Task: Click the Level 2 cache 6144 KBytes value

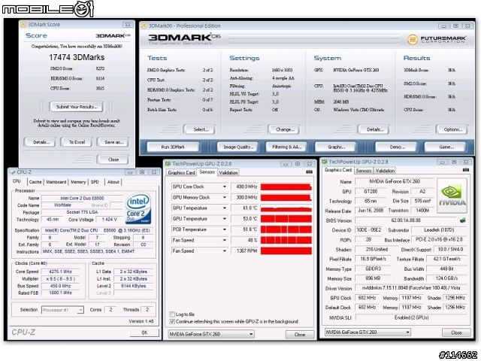Action: [x=134, y=286]
